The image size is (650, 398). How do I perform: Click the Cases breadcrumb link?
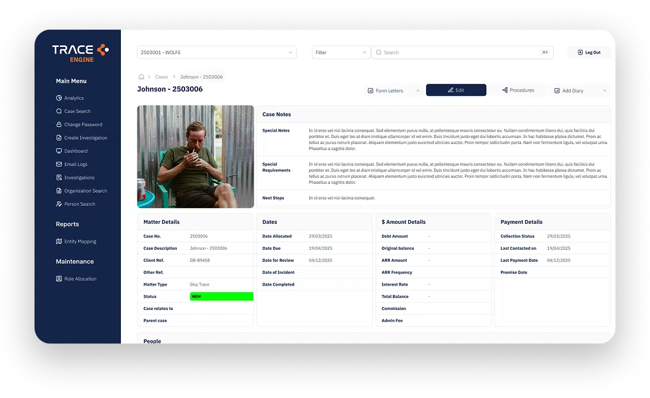161,77
